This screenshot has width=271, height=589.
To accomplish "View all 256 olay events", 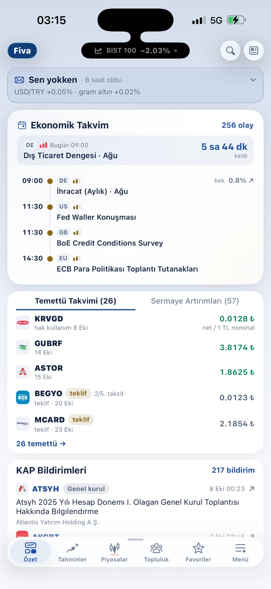I will [x=237, y=125].
